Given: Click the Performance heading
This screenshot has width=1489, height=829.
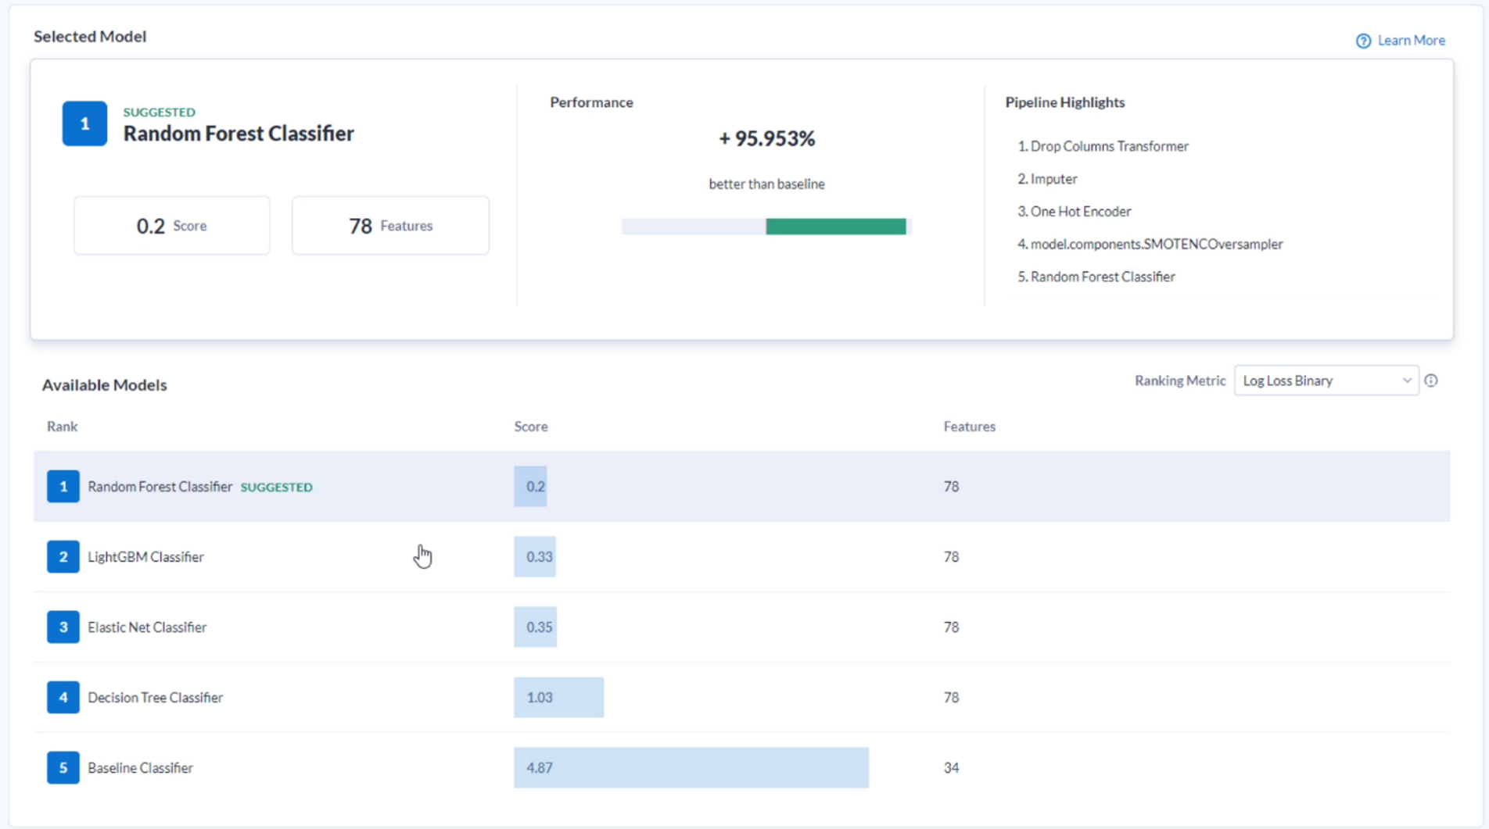Looking at the screenshot, I should [591, 102].
